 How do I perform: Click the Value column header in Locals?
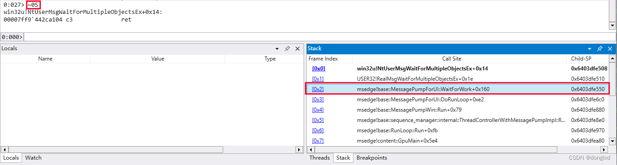point(158,59)
